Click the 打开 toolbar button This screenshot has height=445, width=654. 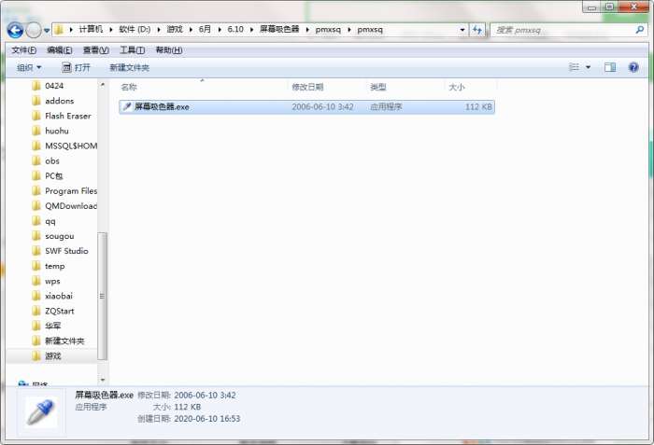click(x=76, y=67)
